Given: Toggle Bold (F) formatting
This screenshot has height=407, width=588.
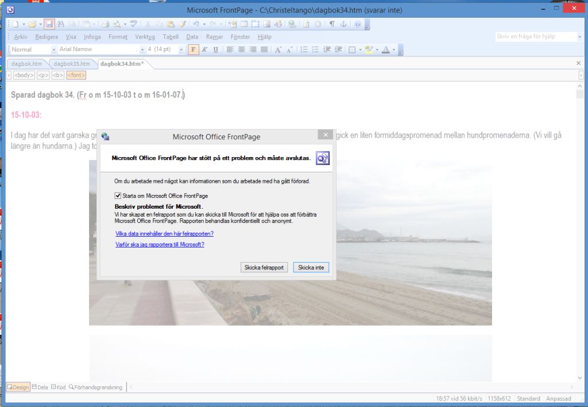Looking at the screenshot, I should pos(193,49).
